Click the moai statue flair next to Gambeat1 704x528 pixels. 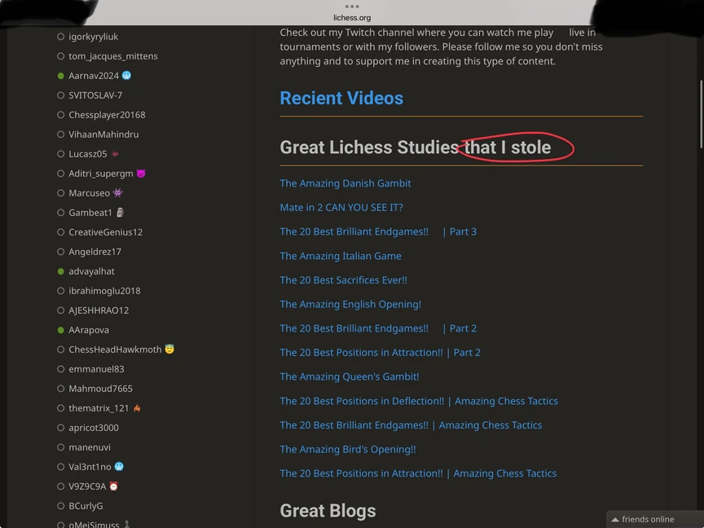point(119,213)
